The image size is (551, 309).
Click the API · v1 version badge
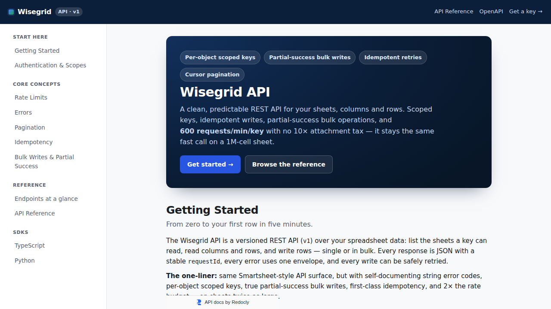(69, 12)
